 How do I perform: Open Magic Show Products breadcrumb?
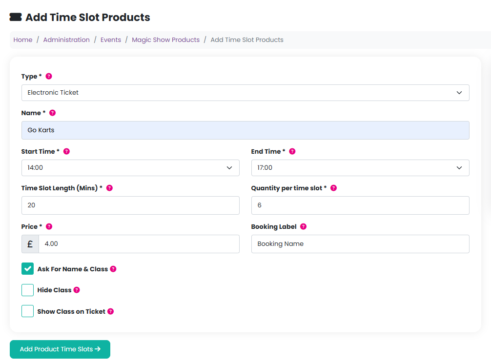[x=165, y=40]
